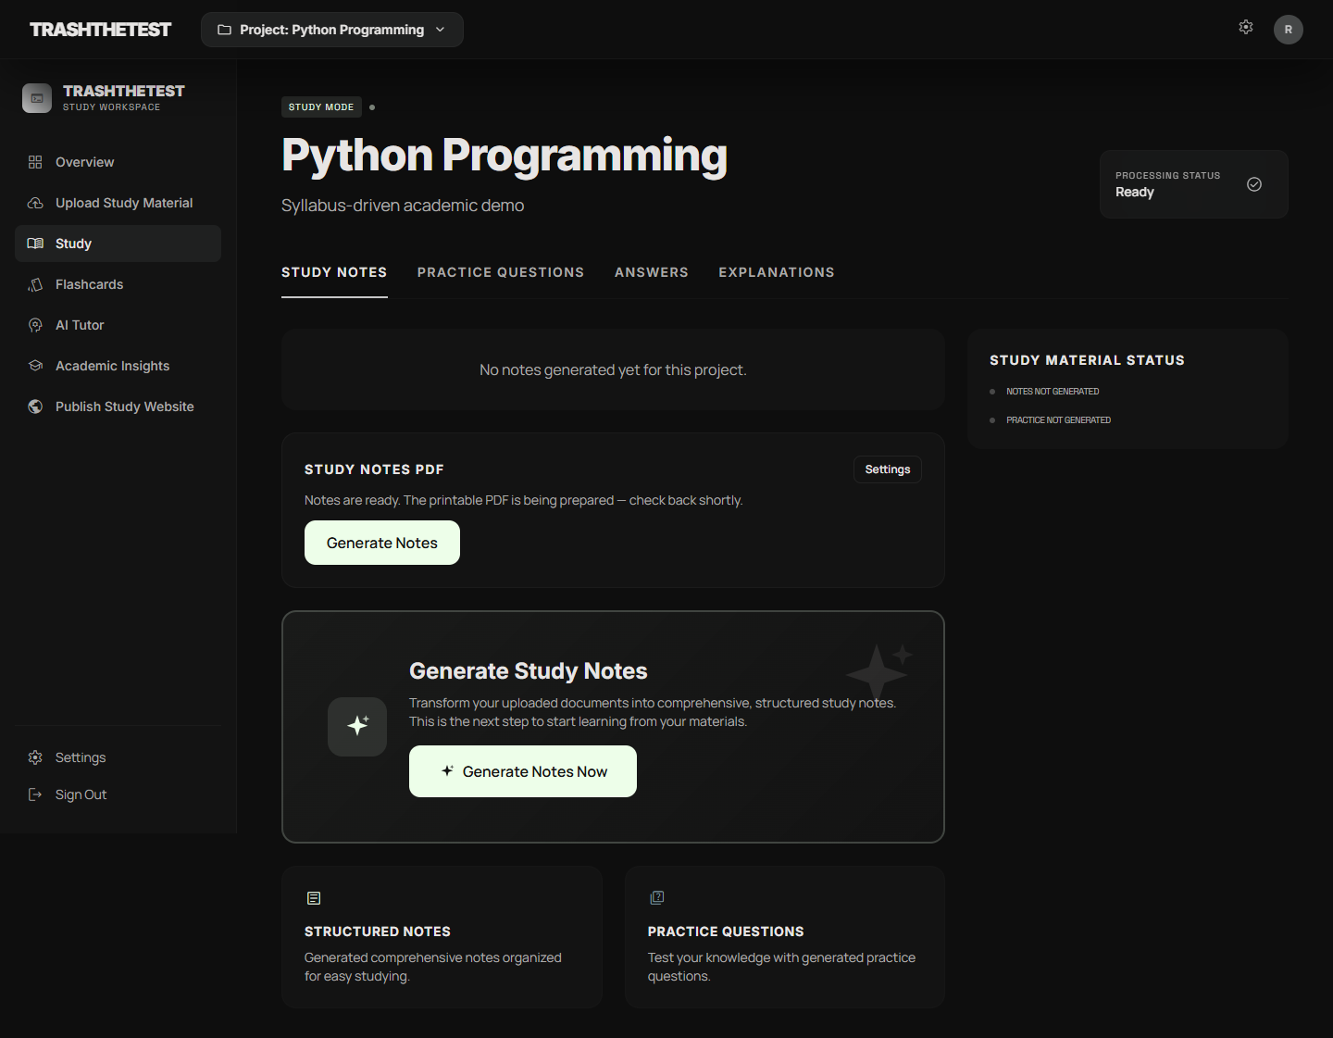Click the Processing Status Ready card
This screenshot has height=1038, width=1333.
[1194, 184]
